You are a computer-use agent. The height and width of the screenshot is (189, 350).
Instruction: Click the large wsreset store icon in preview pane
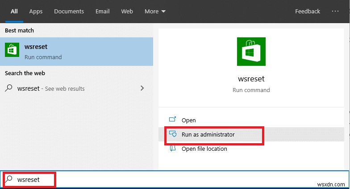[x=251, y=52]
